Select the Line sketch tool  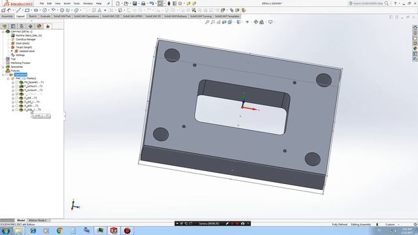click(x=18, y=10)
